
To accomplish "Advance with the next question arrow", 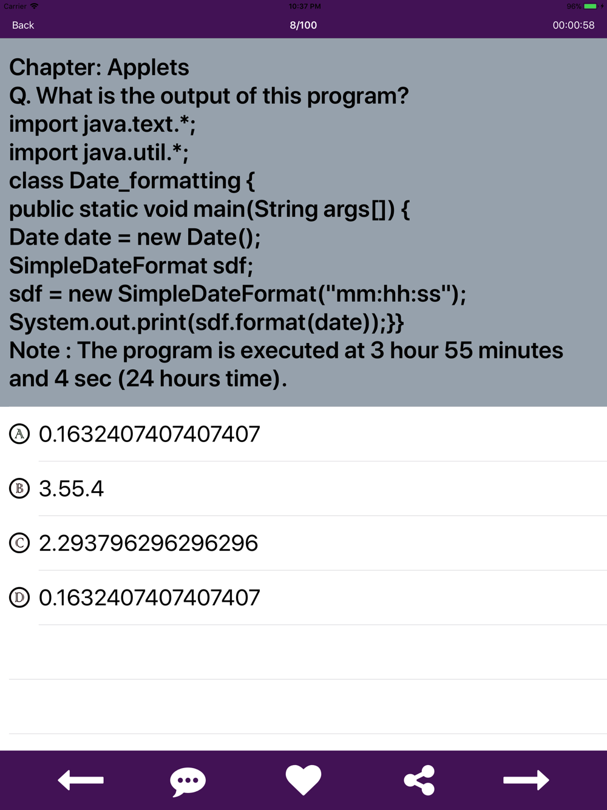I will click(526, 780).
